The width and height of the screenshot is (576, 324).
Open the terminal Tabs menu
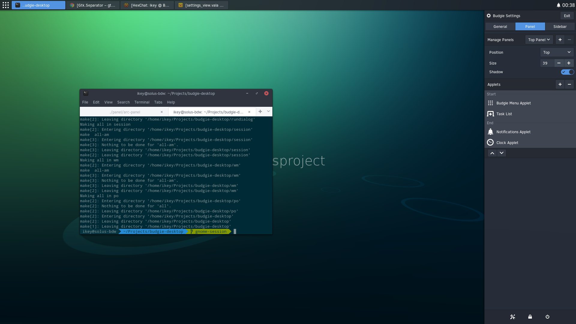(158, 102)
